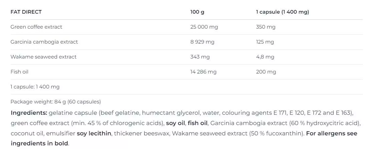373x153 pixels.
Task: Click the 100 g column header
Action: (197, 12)
